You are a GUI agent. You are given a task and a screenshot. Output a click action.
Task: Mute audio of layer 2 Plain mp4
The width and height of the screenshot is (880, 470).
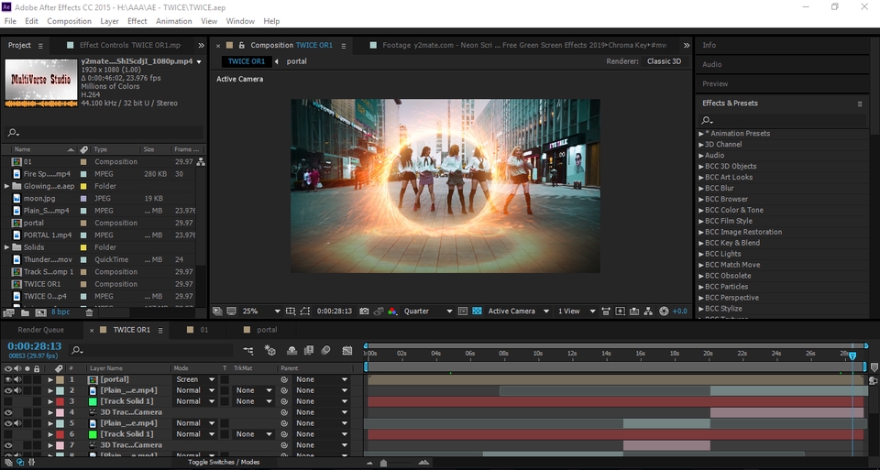(17, 390)
